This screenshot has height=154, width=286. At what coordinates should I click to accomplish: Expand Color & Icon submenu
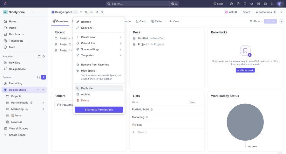[x=120, y=43]
